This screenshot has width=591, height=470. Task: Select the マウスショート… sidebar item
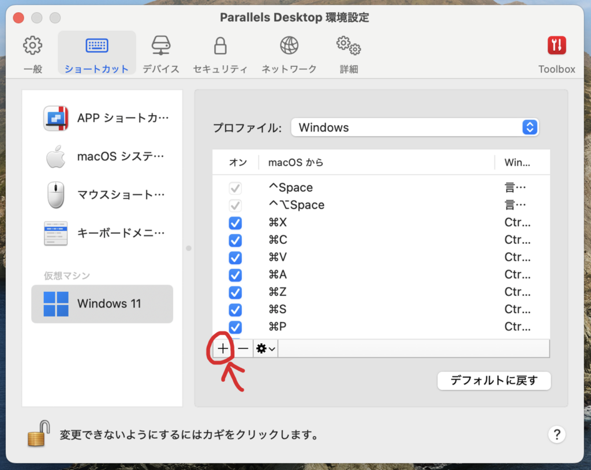coord(102,195)
